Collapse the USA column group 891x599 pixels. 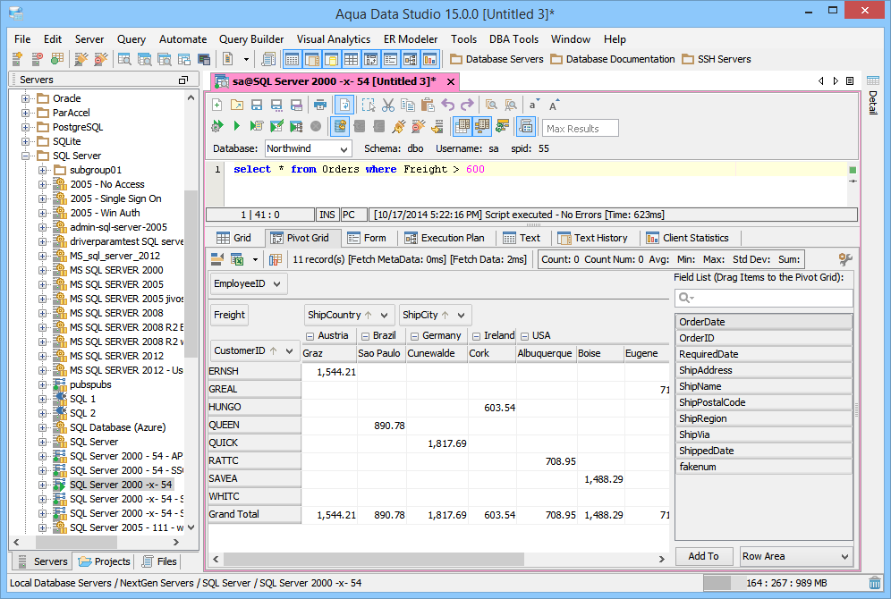[x=523, y=336]
